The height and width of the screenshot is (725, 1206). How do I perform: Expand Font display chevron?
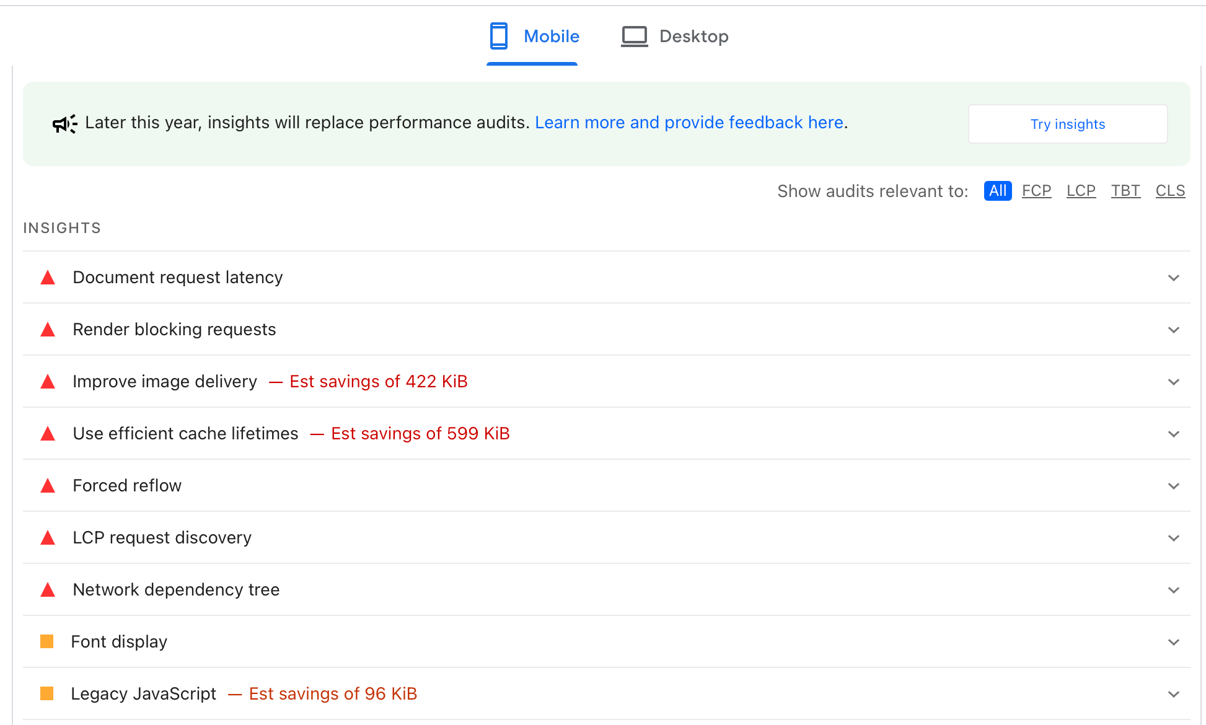(x=1174, y=642)
